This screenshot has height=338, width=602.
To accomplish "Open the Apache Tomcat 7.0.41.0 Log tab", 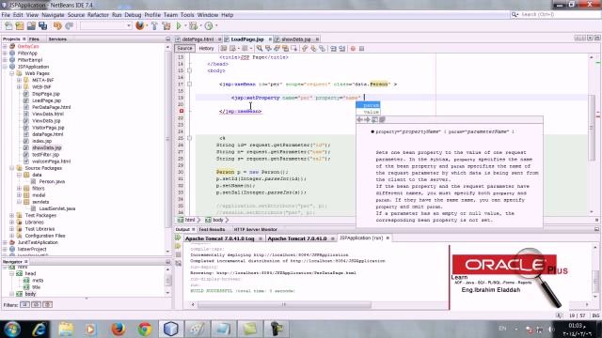I will pos(219,238).
